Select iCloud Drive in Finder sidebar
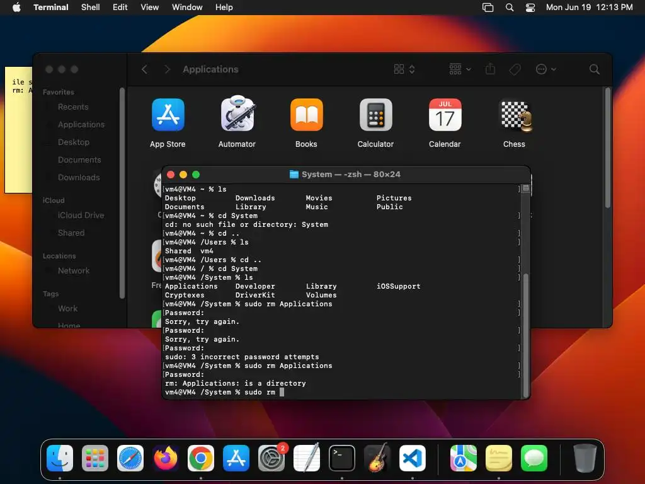Viewport: 645px width, 484px height. click(81, 216)
